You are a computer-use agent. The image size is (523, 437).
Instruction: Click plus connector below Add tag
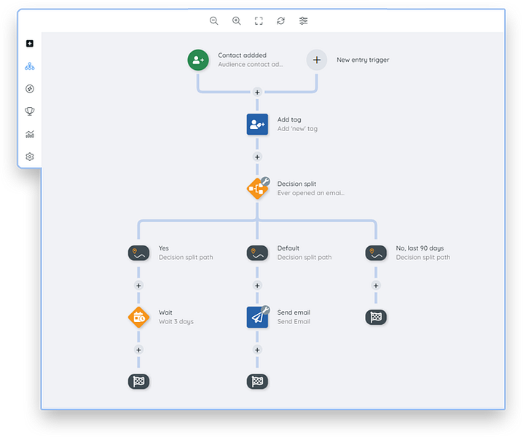(x=257, y=157)
